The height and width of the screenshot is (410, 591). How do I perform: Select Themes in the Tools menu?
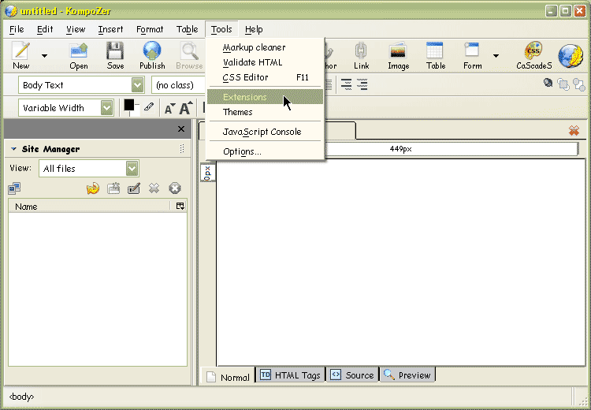pos(265,112)
